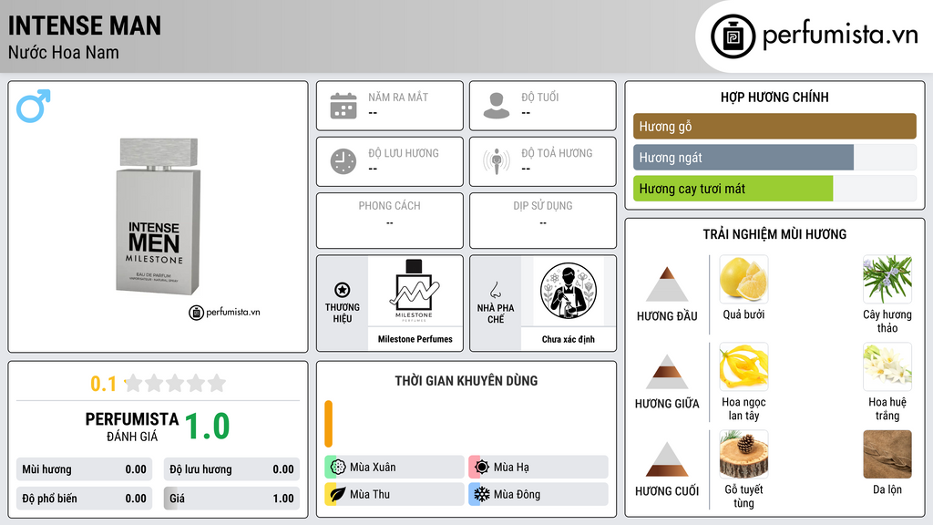933x525 pixels.
Task: Click the blue male gender symbol icon
Action: tap(34, 106)
